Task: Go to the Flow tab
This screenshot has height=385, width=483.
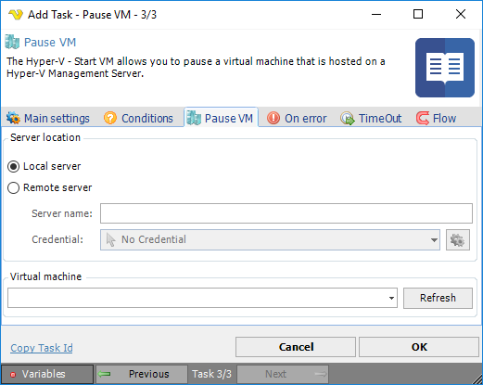Action: click(x=437, y=119)
